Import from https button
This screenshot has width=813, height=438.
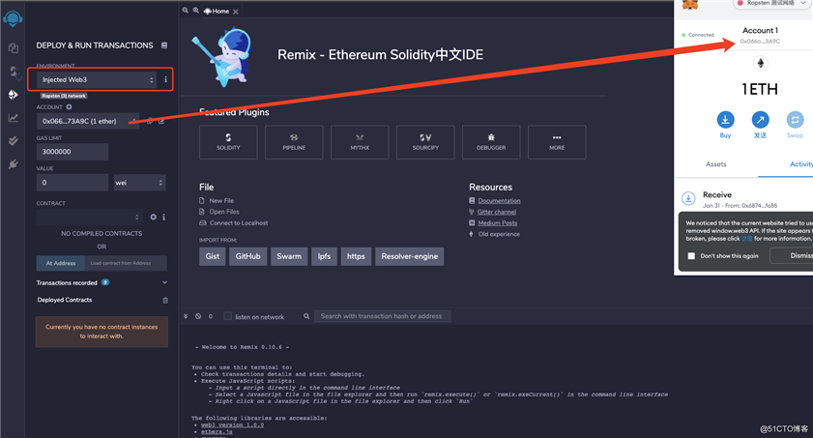click(x=356, y=256)
